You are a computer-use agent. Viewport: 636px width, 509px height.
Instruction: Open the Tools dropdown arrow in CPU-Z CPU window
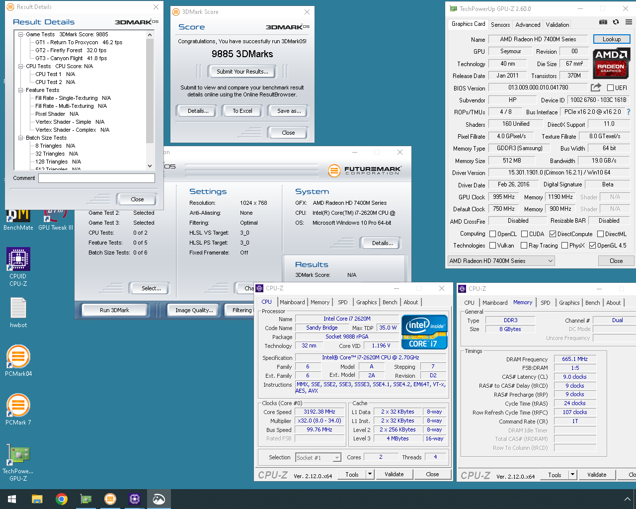(370, 474)
